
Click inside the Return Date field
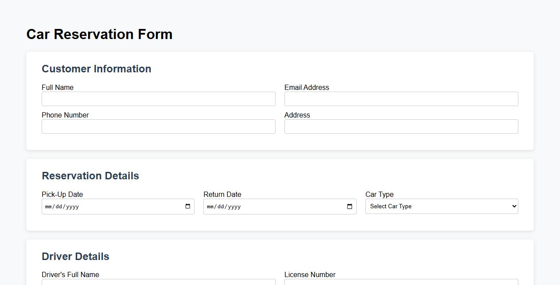pyautogui.click(x=272, y=206)
